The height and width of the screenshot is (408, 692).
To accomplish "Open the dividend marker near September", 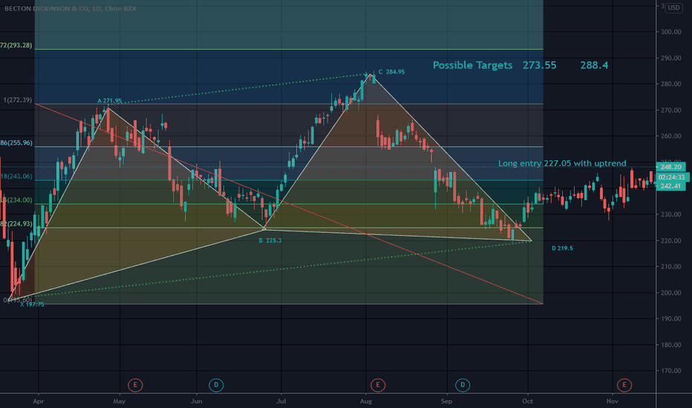I will 463,385.
